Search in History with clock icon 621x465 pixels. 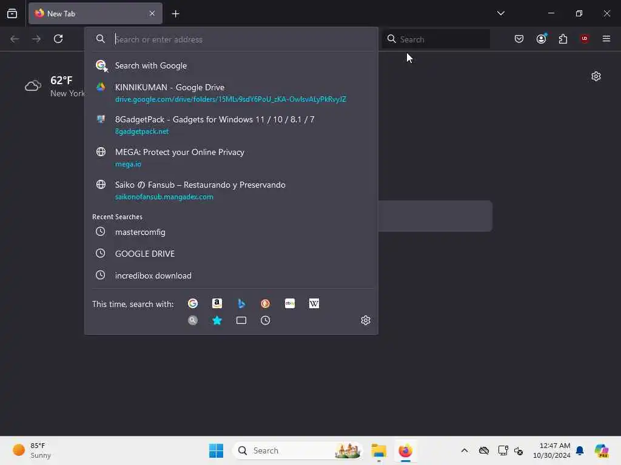pos(266,320)
